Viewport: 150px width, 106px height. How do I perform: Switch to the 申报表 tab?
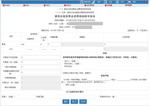(6, 5)
